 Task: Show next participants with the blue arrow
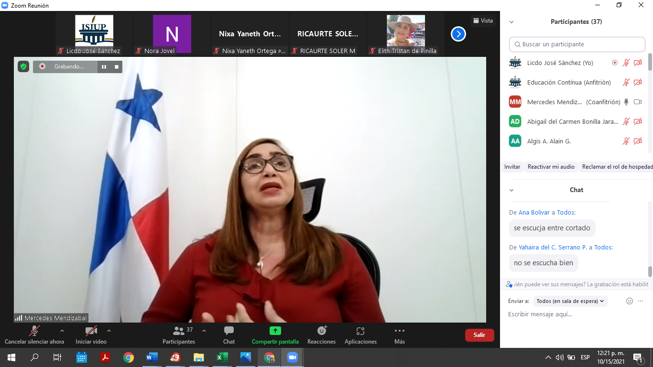pos(458,34)
